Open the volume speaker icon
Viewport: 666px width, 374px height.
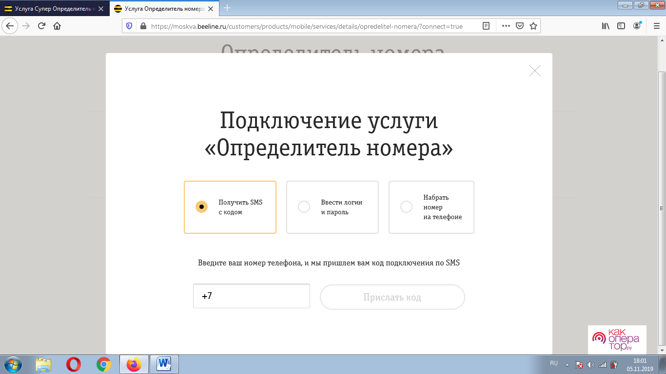click(x=591, y=364)
